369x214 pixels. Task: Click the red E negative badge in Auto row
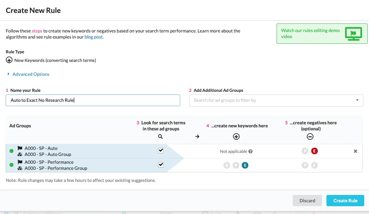tap(315, 151)
